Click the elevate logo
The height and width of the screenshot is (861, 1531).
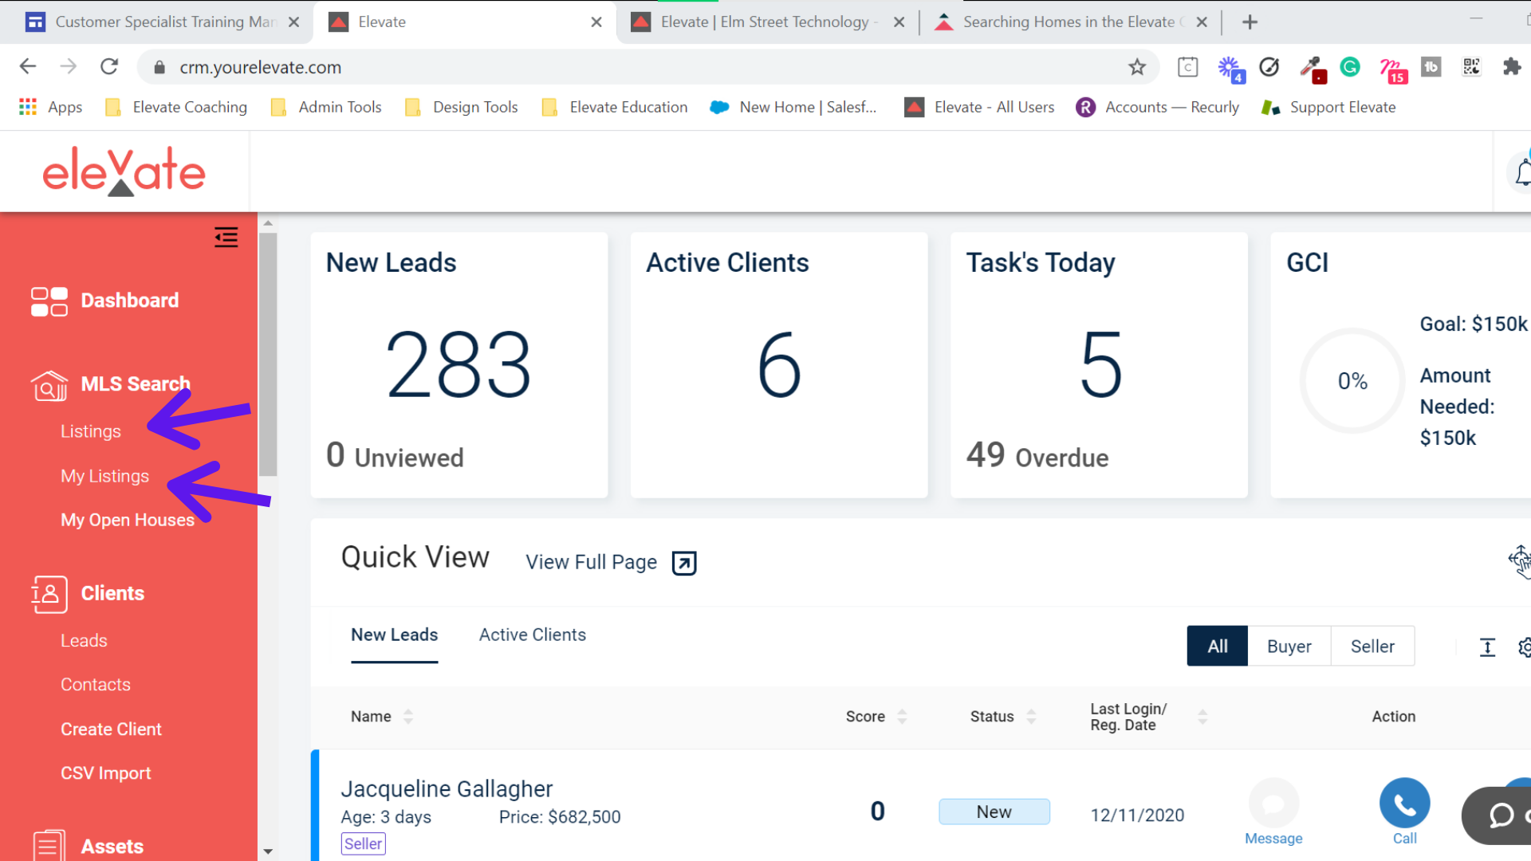point(124,171)
